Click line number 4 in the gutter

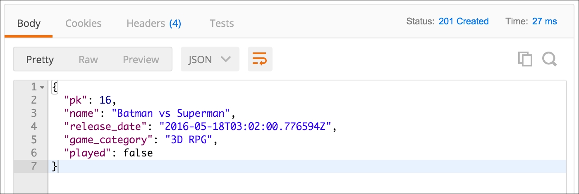tap(33, 126)
